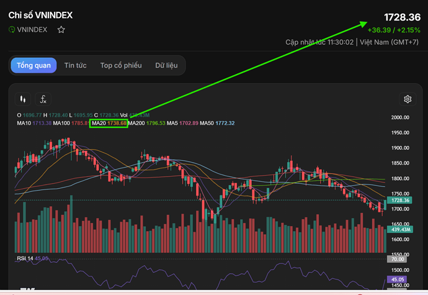
Task: Click the RSI 70.00 level tag
Action: coord(397,259)
